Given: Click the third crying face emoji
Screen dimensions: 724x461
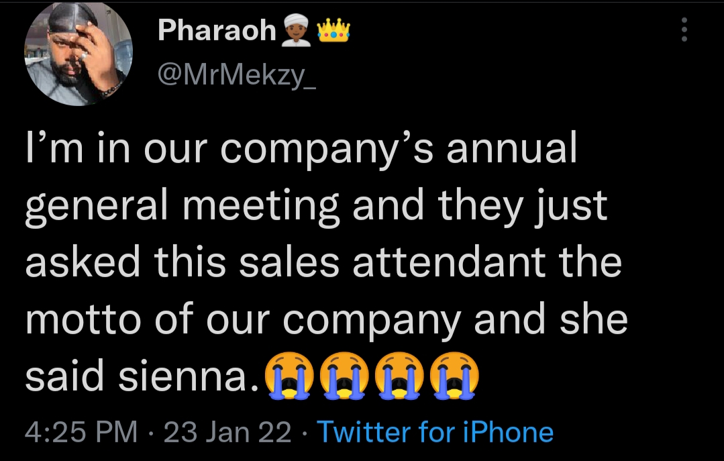Looking at the screenshot, I should click(399, 376).
